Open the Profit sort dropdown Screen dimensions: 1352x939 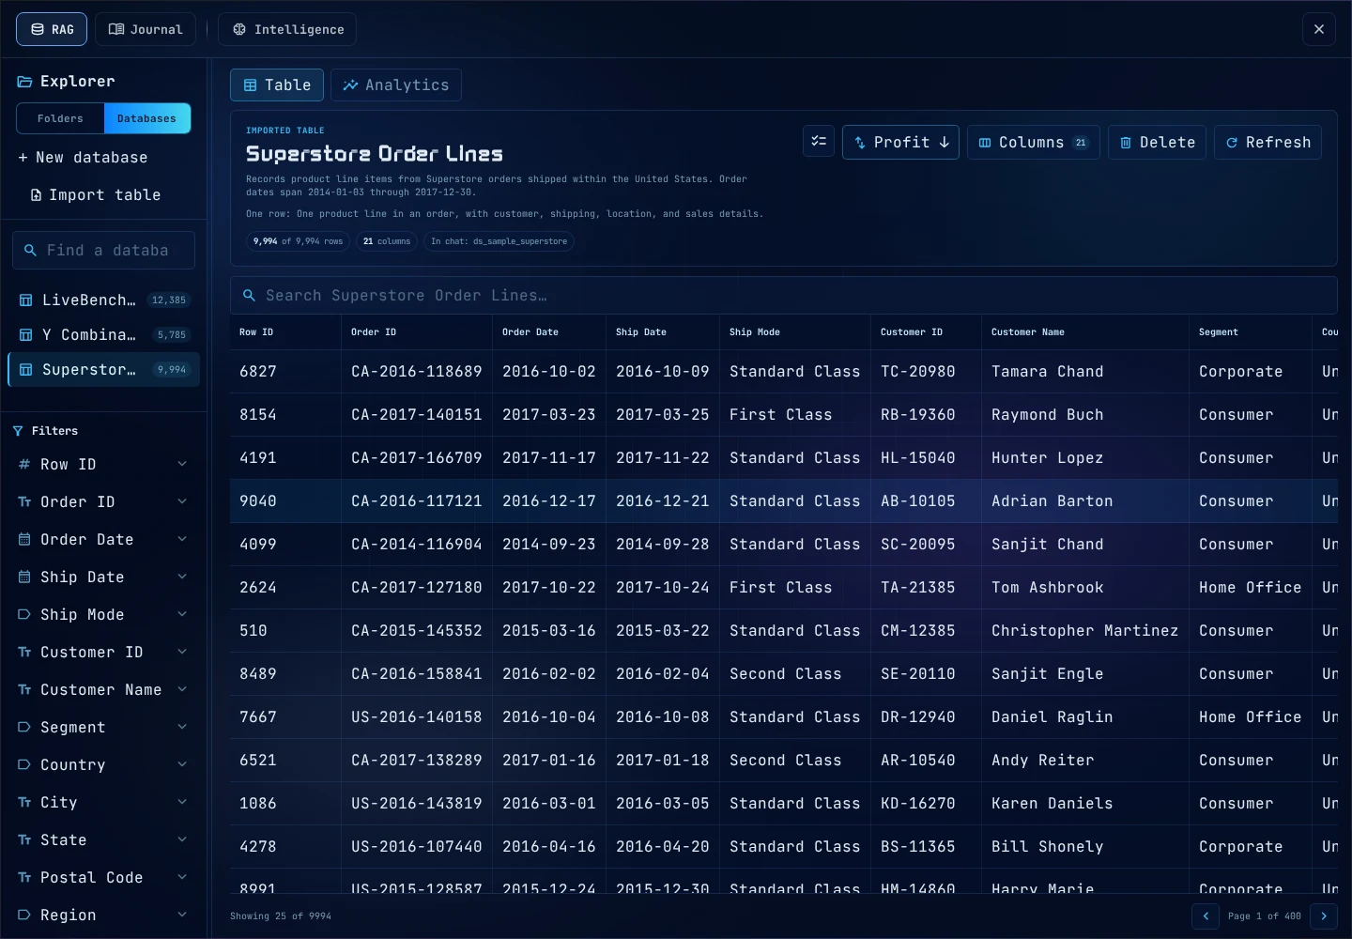pyautogui.click(x=900, y=143)
